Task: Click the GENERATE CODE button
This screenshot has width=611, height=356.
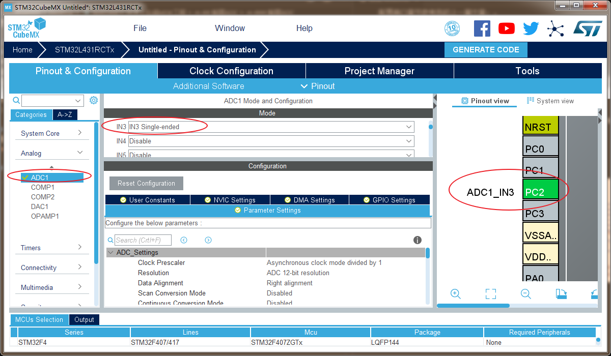Action: (486, 50)
